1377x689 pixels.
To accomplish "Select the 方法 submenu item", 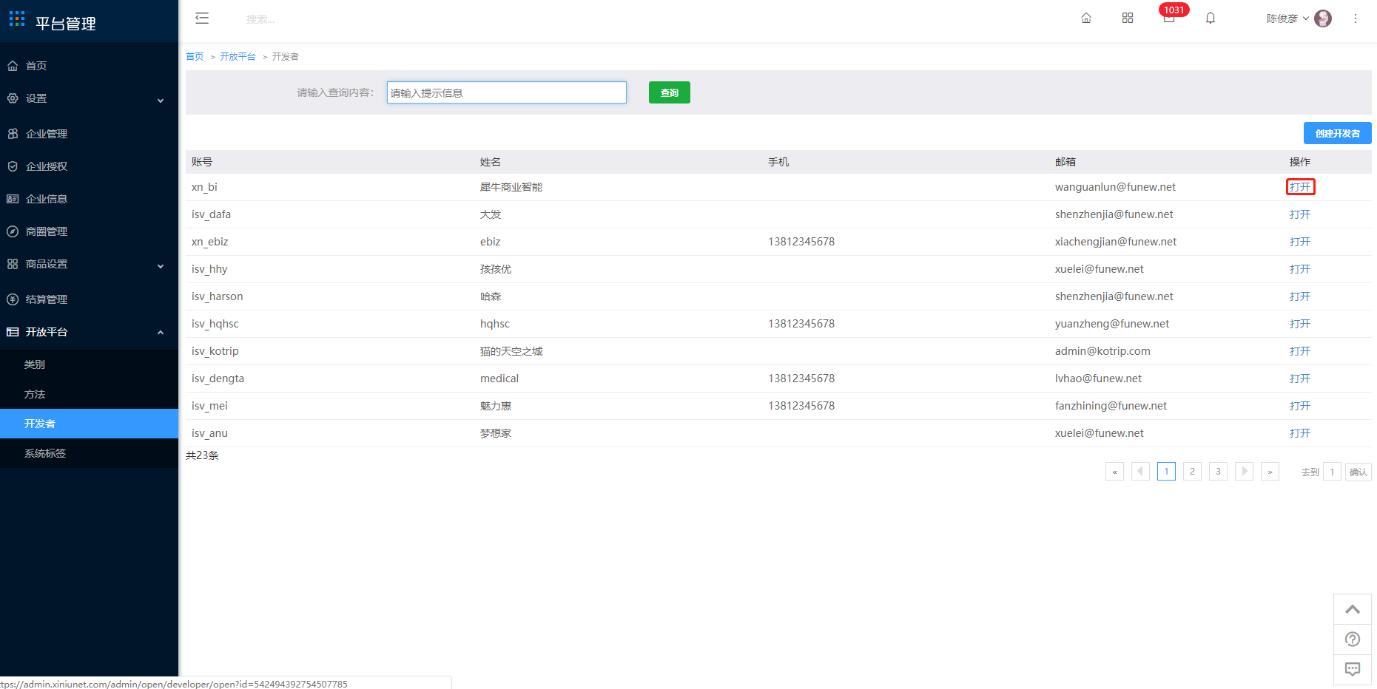I will coord(89,394).
